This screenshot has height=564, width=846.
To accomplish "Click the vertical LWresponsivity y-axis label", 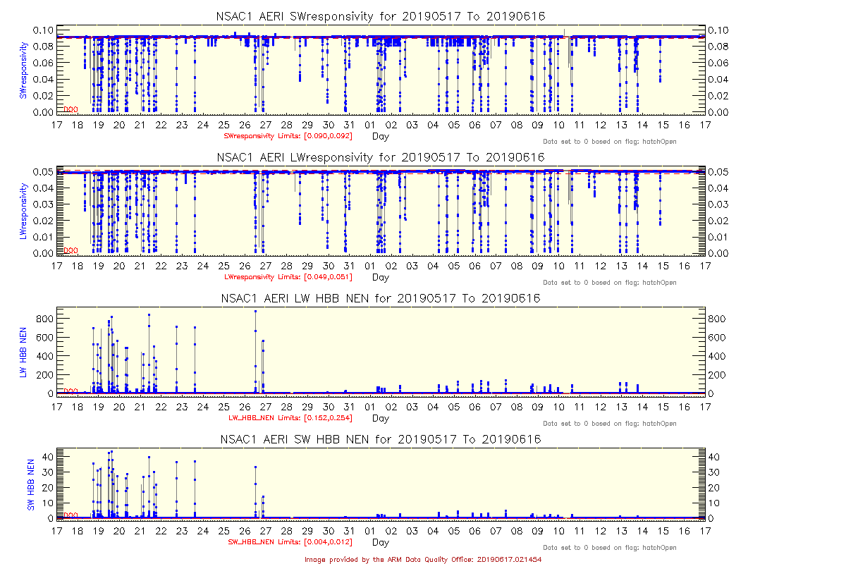I will pos(23,211).
